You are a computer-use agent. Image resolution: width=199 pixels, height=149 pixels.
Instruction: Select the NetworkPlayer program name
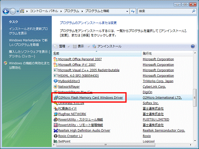(x=69, y=87)
